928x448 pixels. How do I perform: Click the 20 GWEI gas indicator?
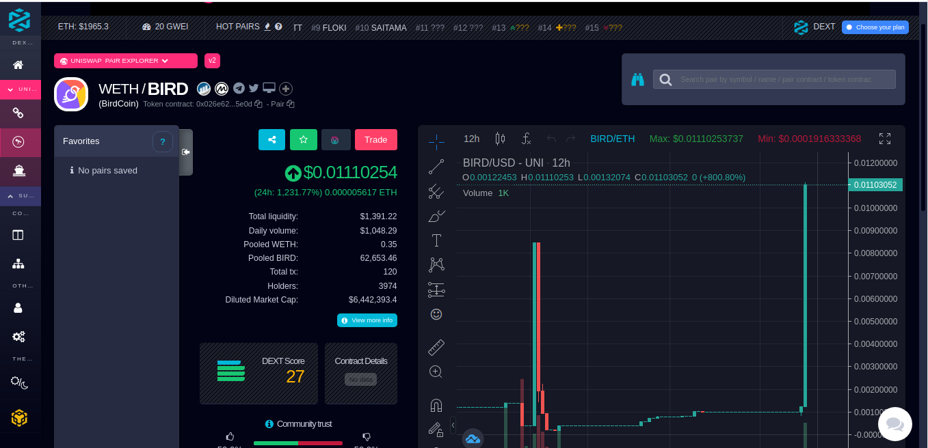165,27
